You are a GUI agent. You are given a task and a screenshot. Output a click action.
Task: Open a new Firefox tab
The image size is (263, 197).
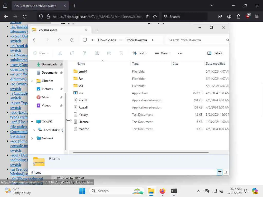coord(74,6)
